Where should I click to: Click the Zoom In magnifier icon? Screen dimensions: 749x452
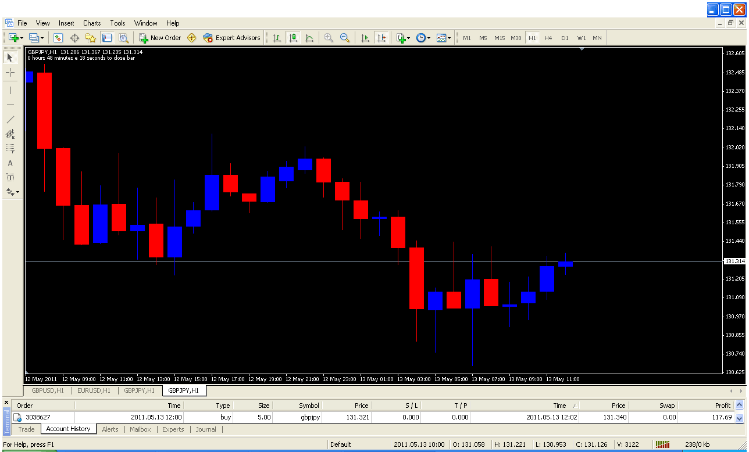(x=329, y=38)
